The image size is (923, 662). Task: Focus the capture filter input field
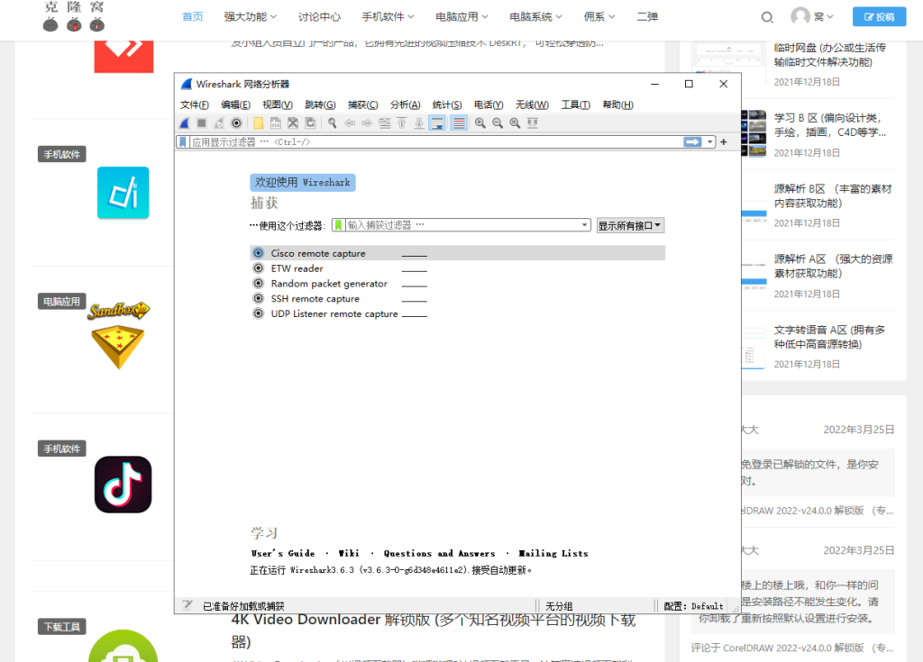pos(462,225)
